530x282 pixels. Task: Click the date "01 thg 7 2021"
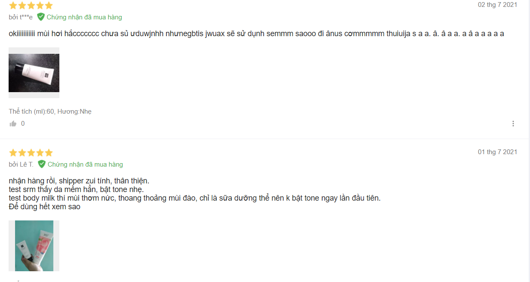(x=497, y=152)
